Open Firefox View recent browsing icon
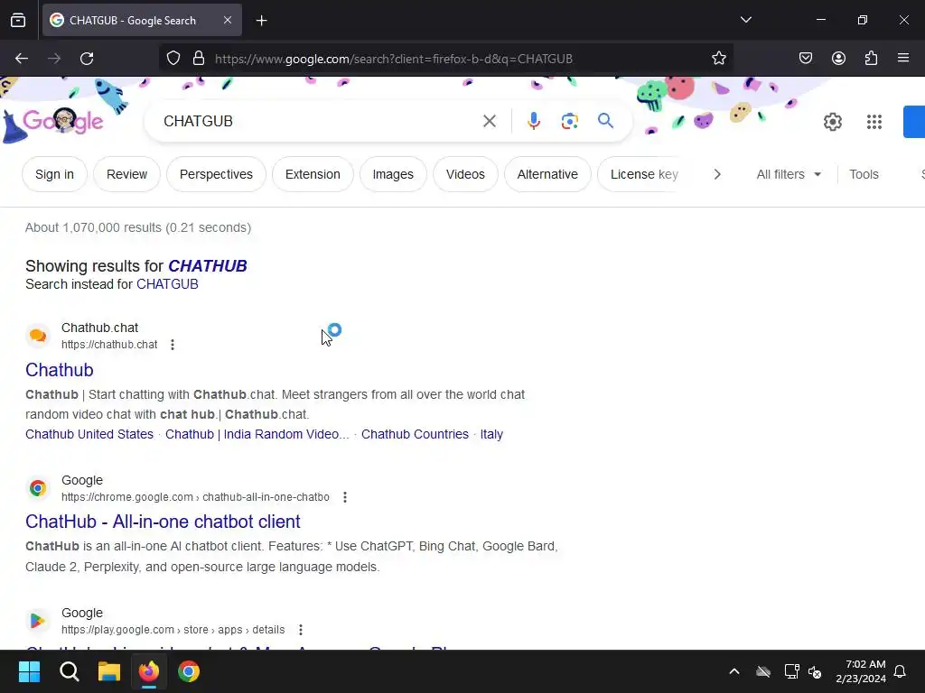 [18, 20]
